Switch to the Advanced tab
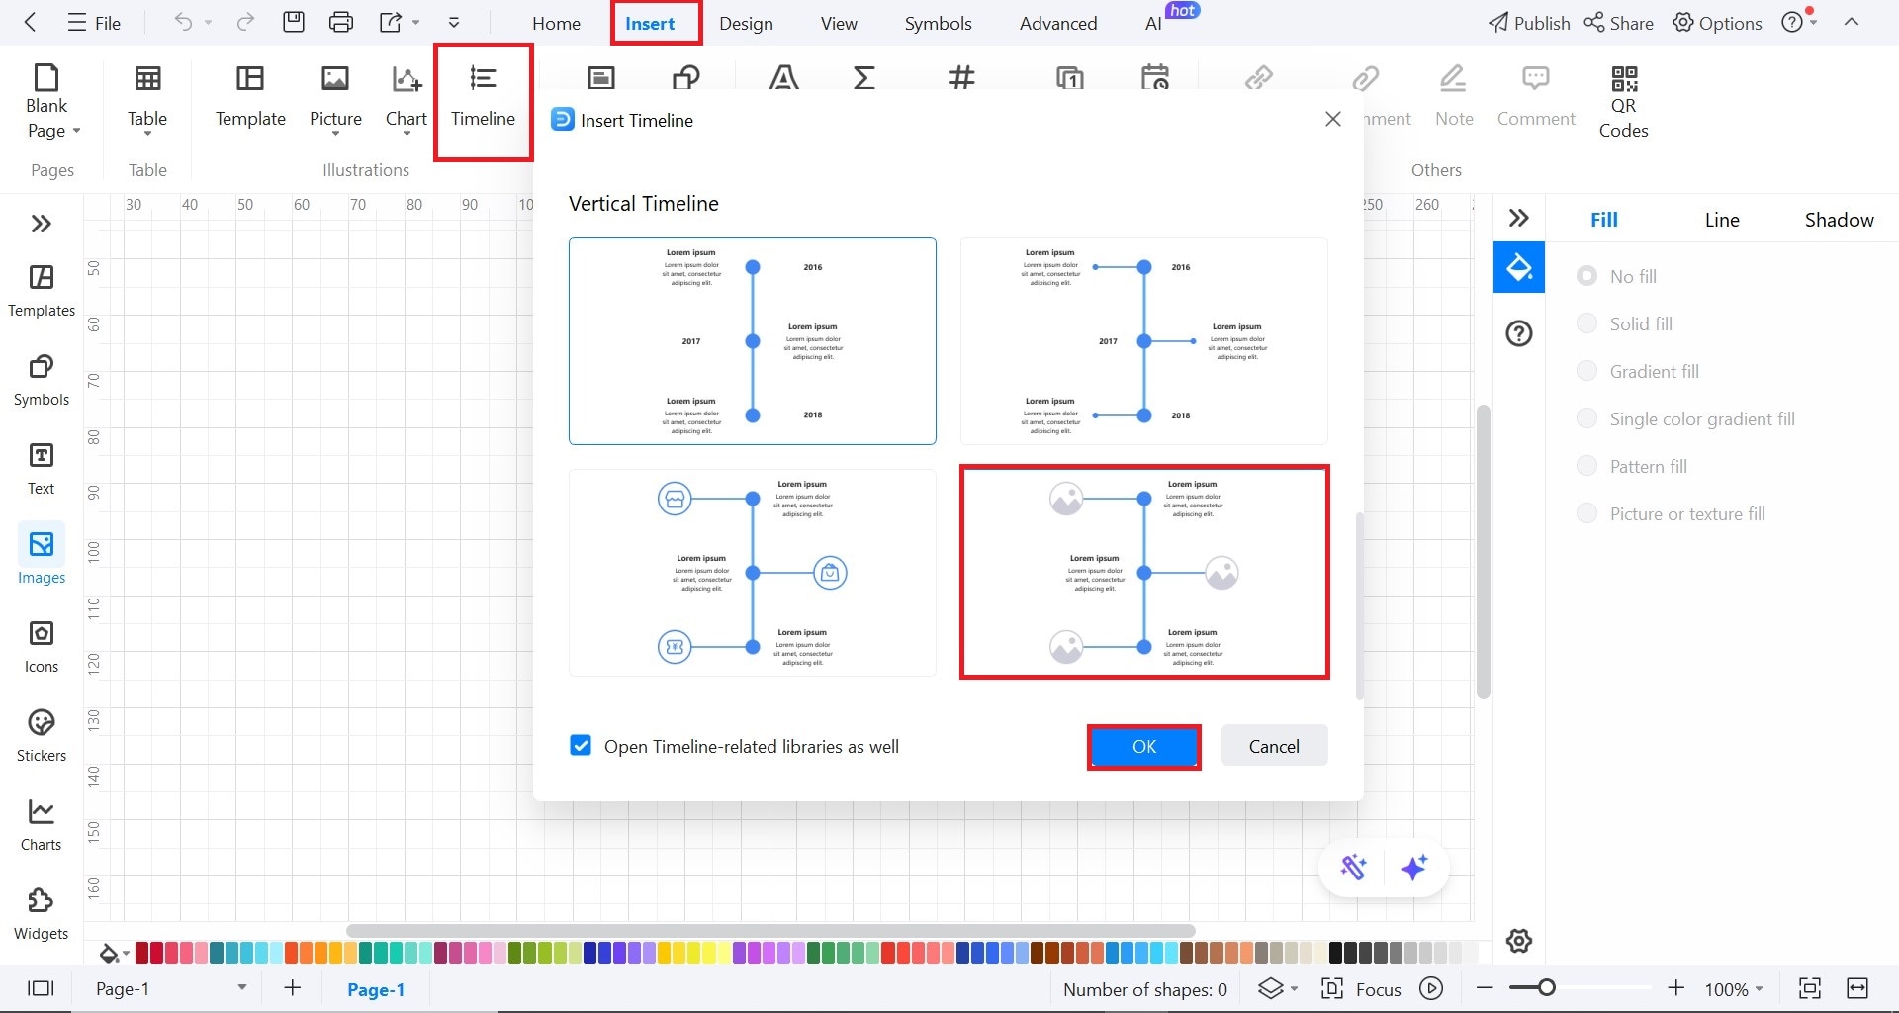Viewport: 1899px width, 1013px height. coord(1058,23)
